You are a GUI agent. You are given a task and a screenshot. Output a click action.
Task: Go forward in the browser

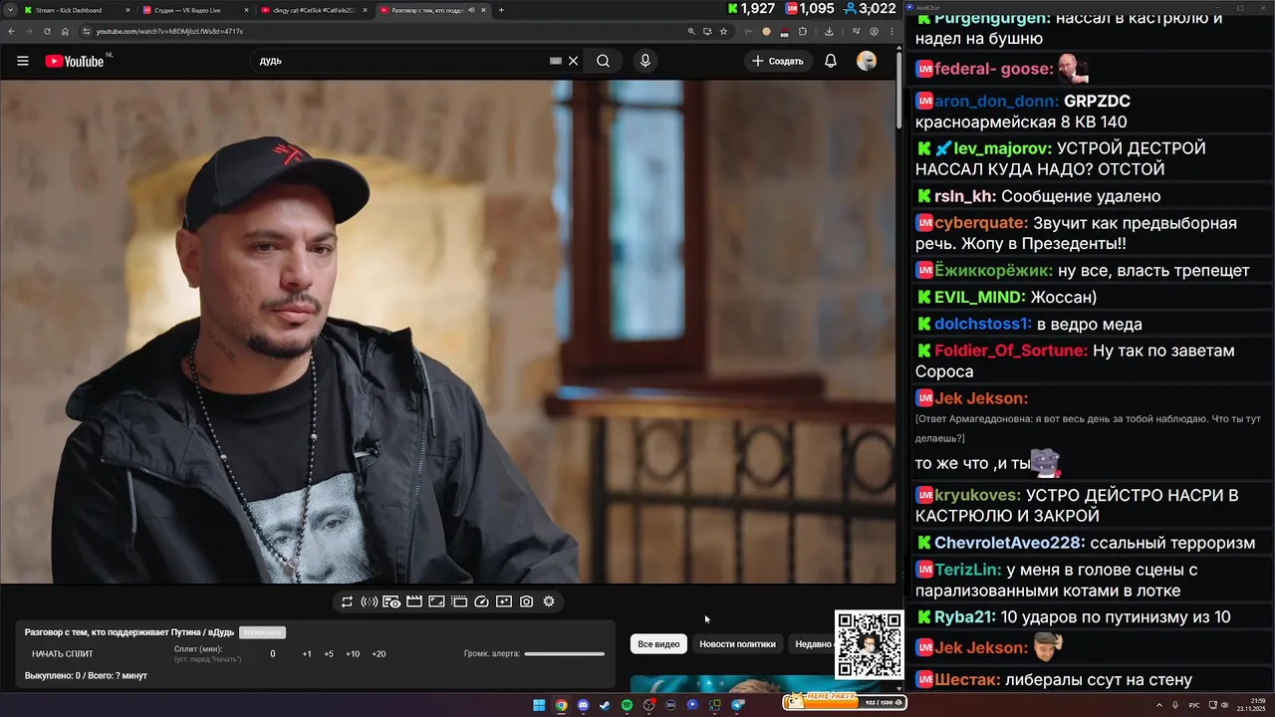click(28, 31)
